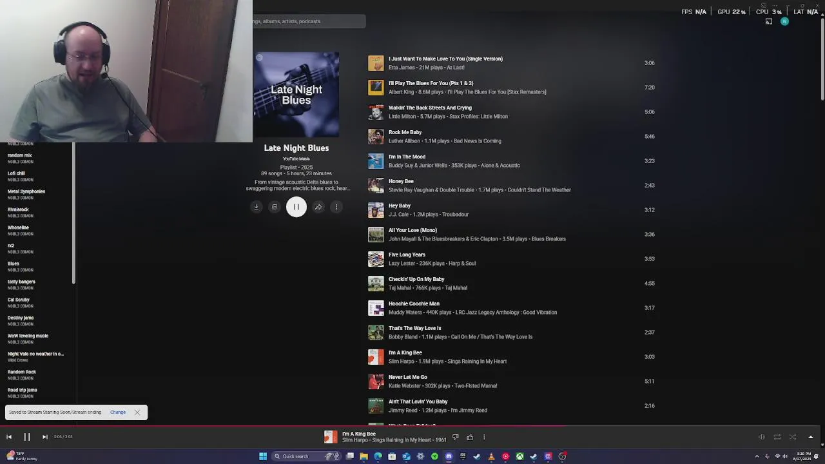Play I'm In The Mood song

pyautogui.click(x=407, y=157)
